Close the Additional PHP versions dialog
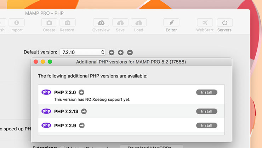Screen dimensions: 262x148 (x=36, y=62)
